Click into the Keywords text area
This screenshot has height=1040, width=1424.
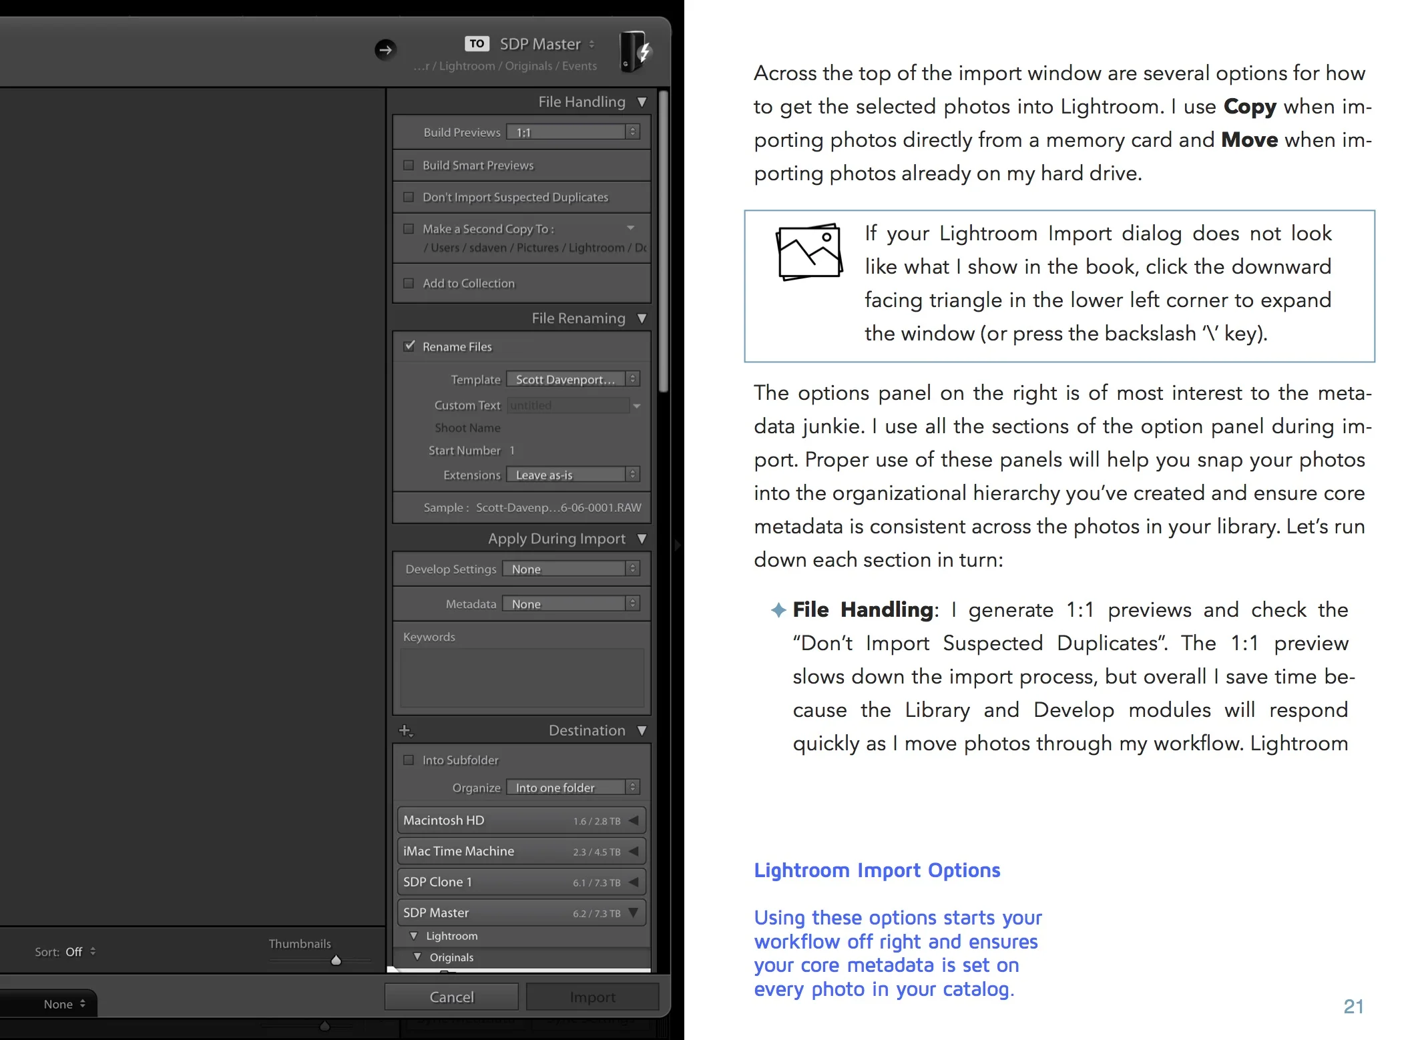click(522, 678)
